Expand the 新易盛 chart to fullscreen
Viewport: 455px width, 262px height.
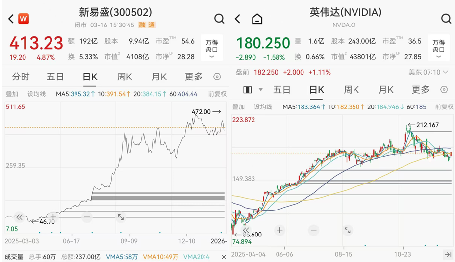click(120, 217)
